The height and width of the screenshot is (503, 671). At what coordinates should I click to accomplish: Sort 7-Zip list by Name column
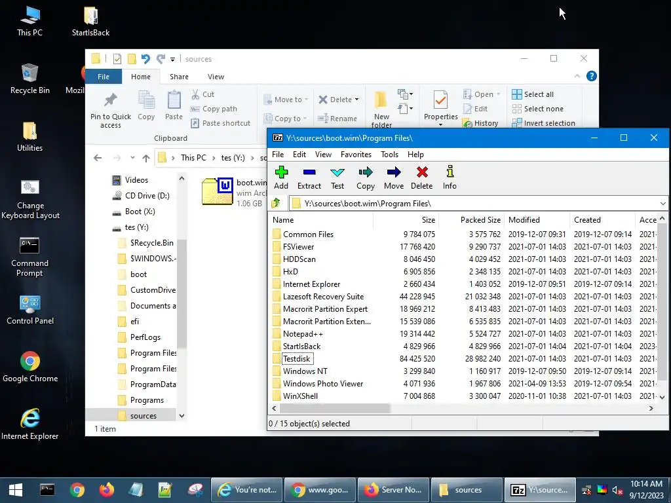click(x=322, y=220)
